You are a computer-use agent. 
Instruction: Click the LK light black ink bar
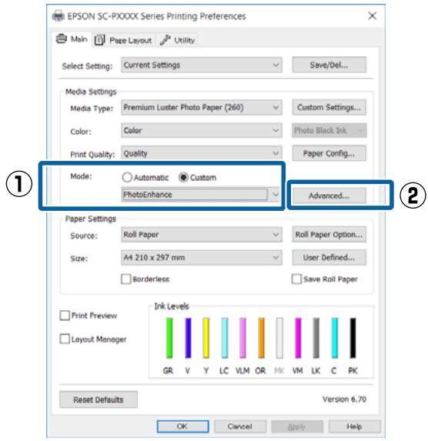pyautogui.click(x=316, y=338)
